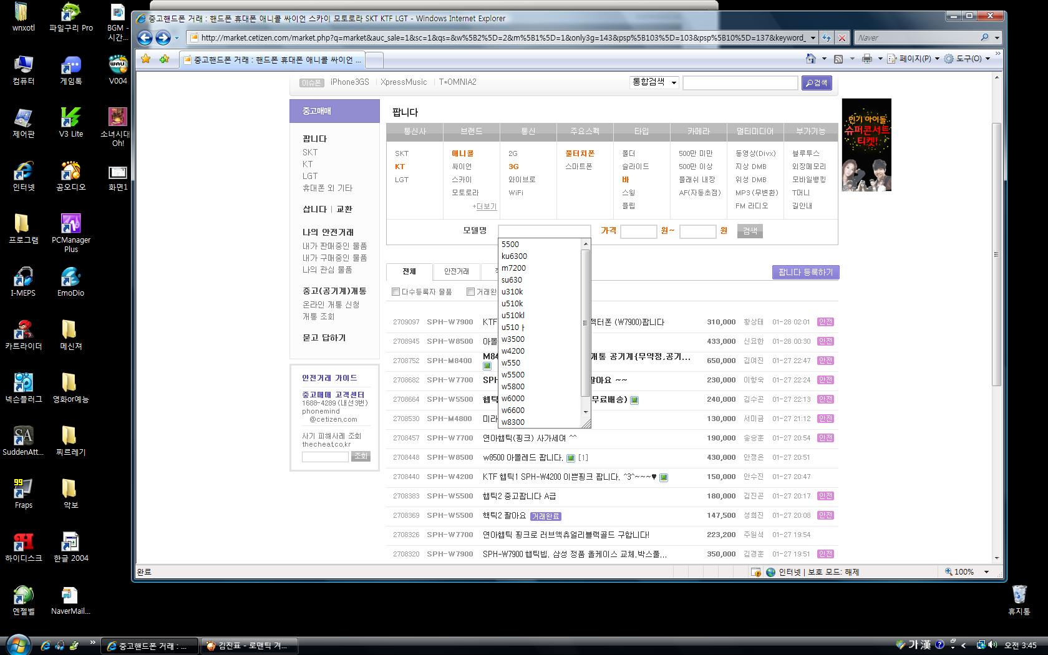Click the 싸이언 brand filter link
Viewport: 1048px width, 655px height.
click(462, 167)
